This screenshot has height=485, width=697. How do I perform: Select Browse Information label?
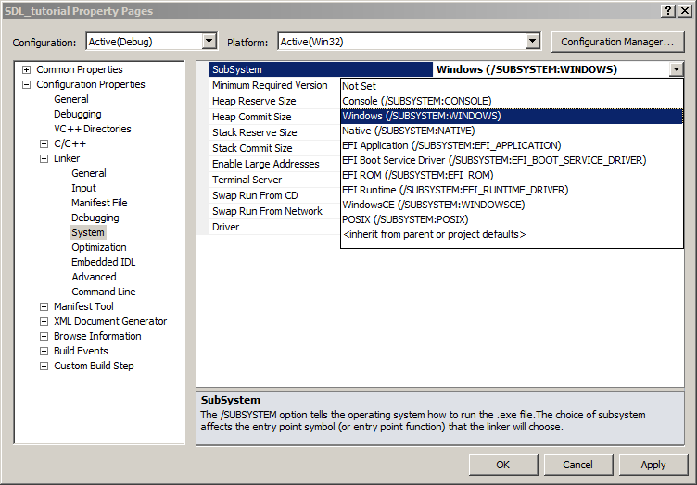coord(97,336)
